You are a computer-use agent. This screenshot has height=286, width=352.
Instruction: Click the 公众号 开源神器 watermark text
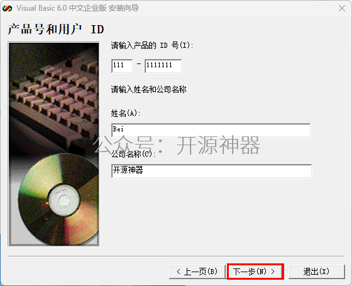tap(177, 145)
